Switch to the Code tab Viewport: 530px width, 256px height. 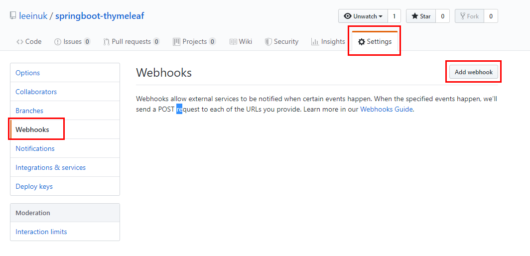[29, 42]
